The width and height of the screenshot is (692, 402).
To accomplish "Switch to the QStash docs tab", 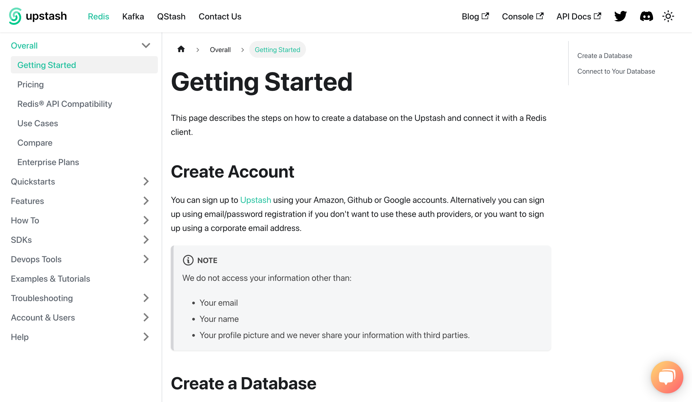I will 171,16.
